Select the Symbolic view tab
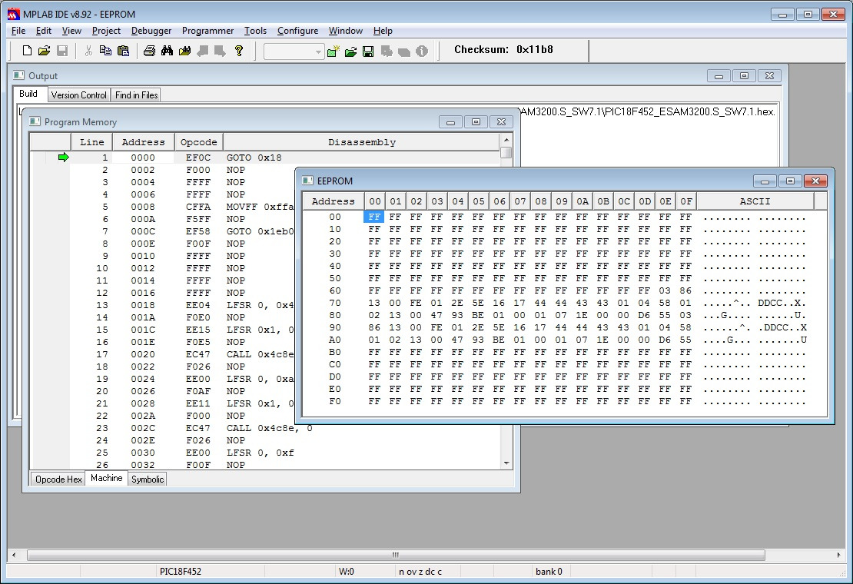Image resolution: width=853 pixels, height=584 pixels. tap(147, 479)
